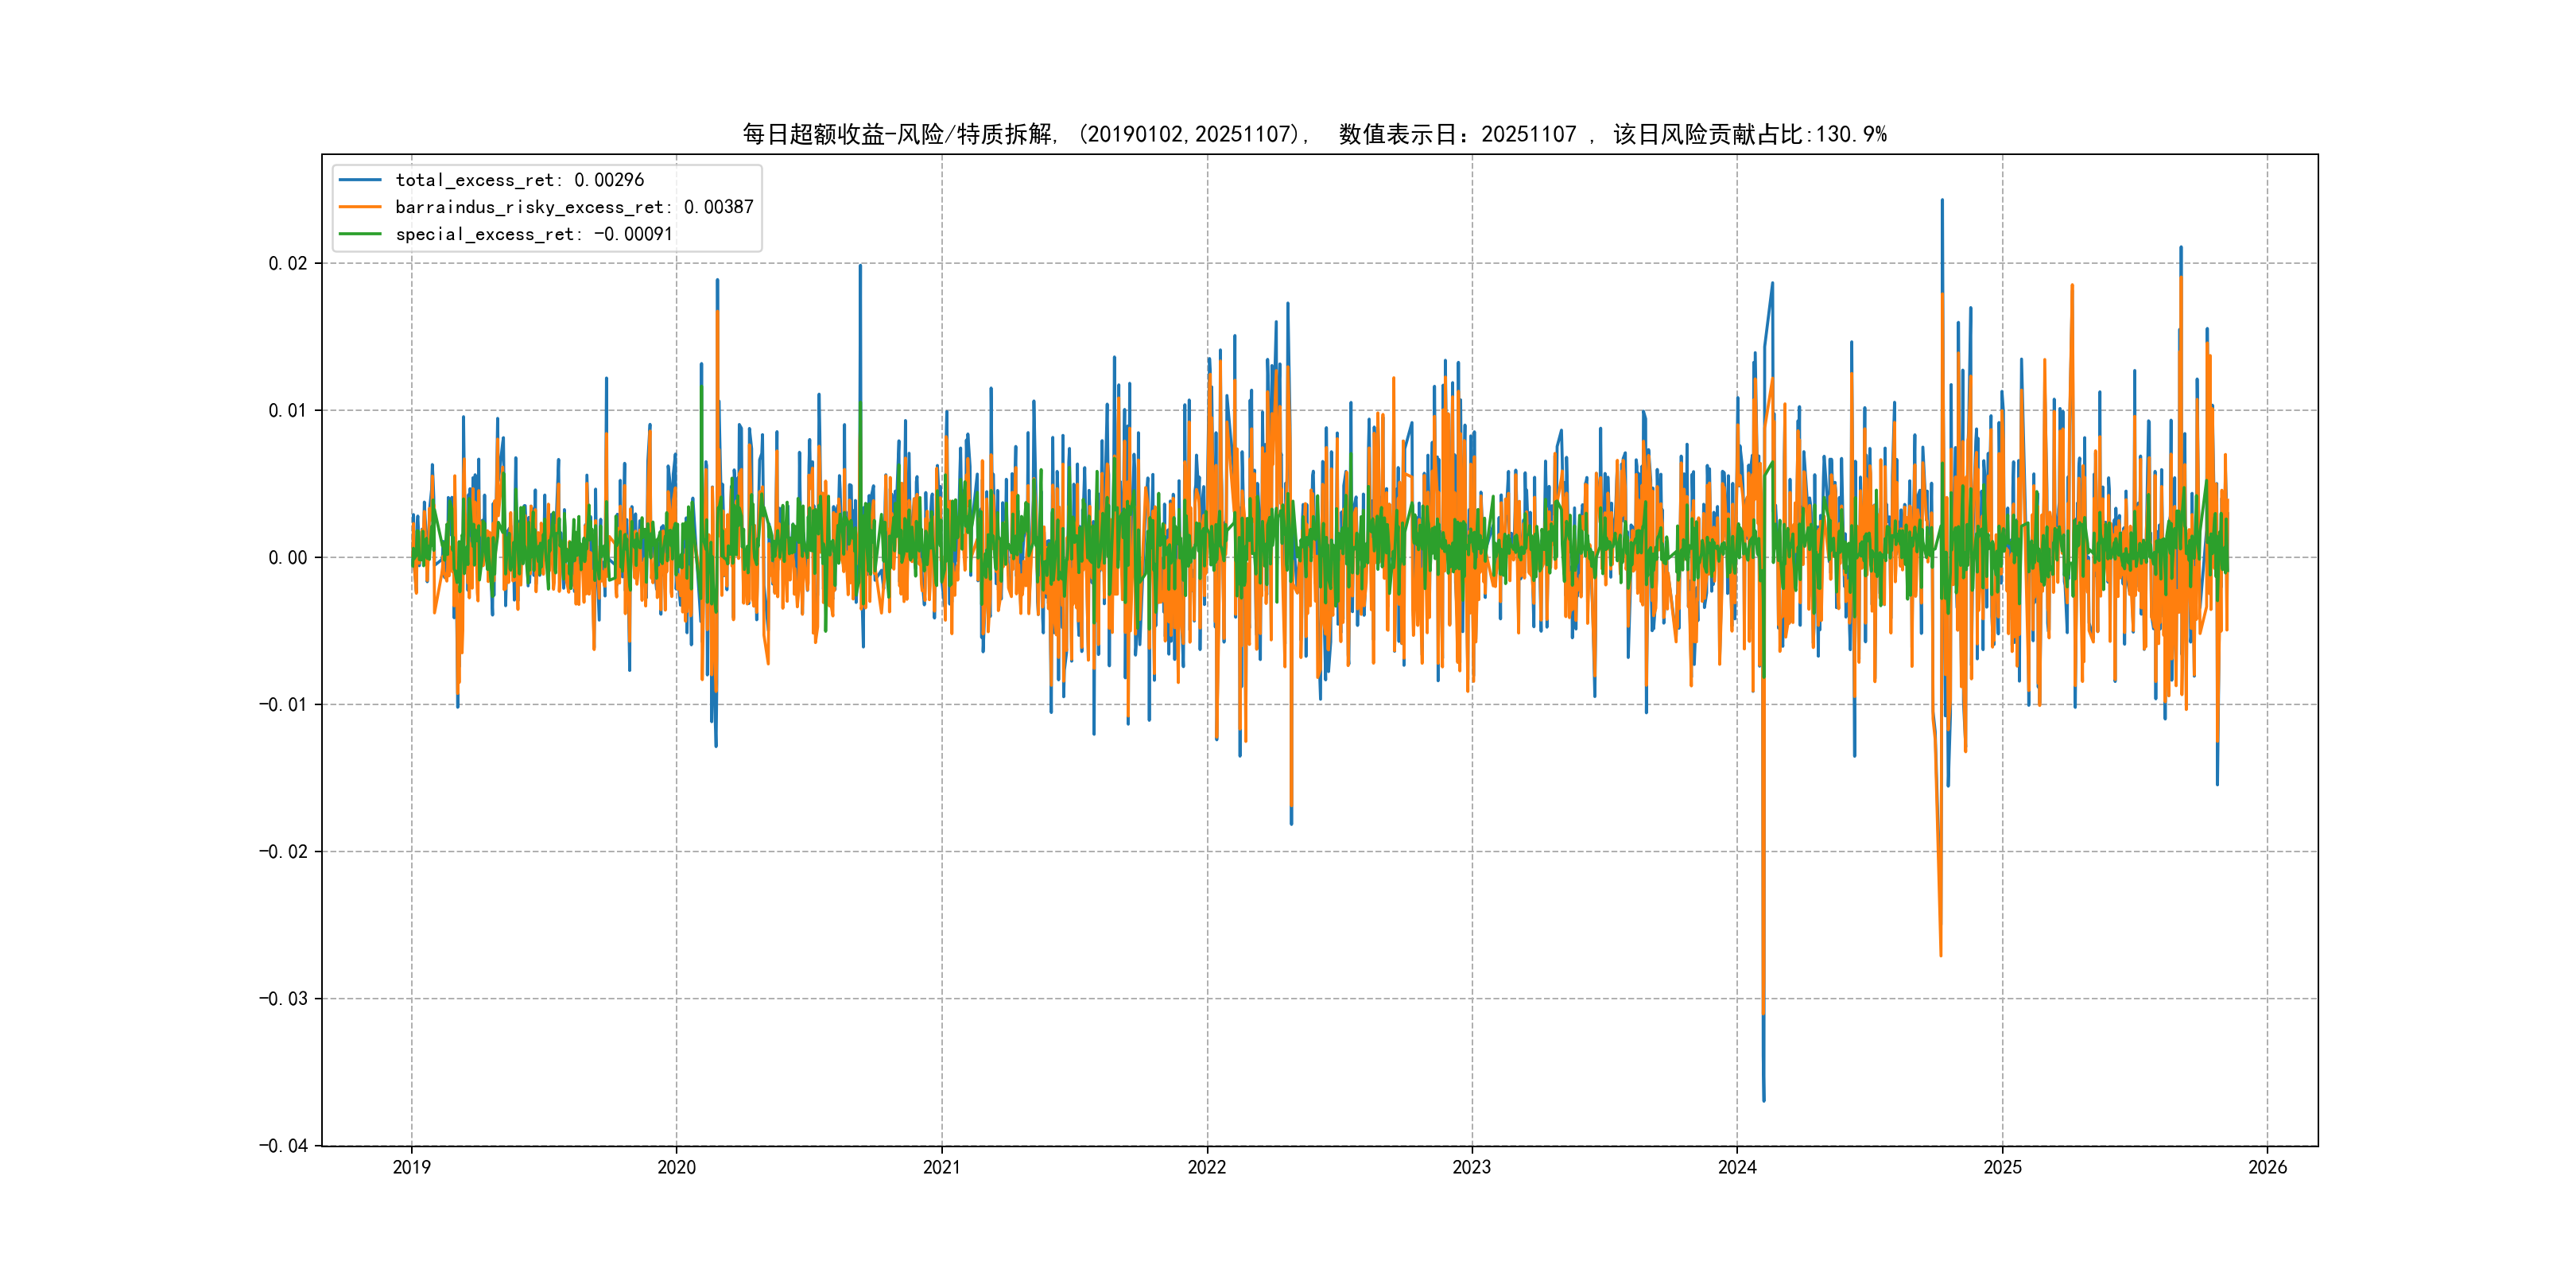Select the barraindus_risky_excess_ret legend label
Screen dimensions: 2576x1288
[573, 207]
